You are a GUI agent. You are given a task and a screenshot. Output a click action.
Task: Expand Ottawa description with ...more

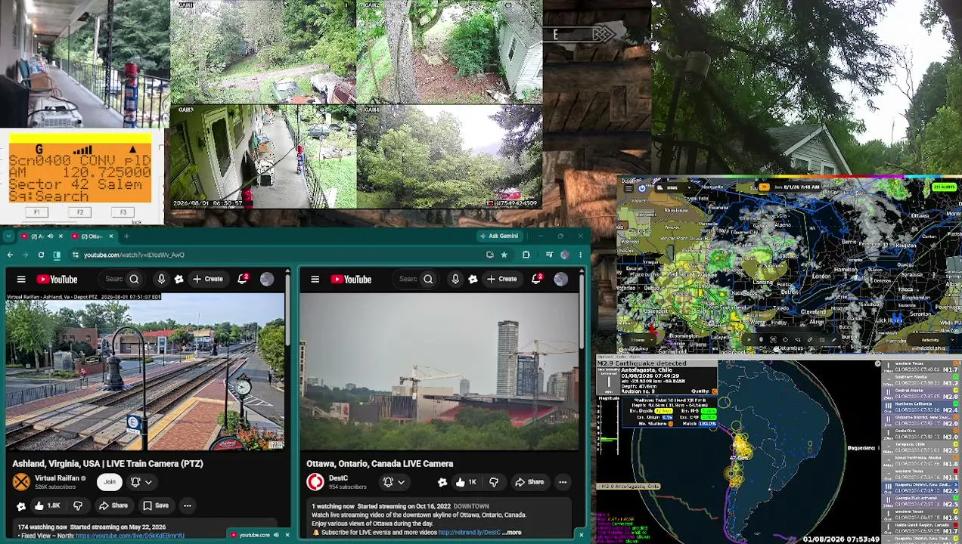point(512,533)
